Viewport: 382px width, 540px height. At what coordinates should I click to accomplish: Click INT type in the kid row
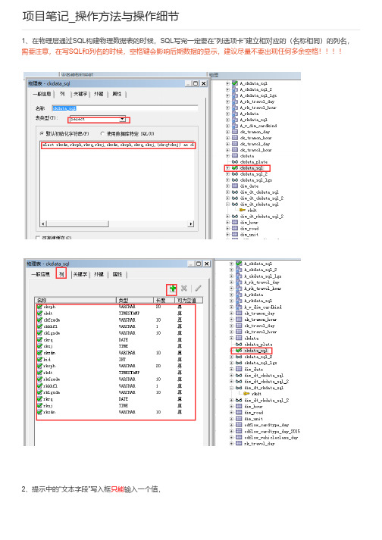[x=122, y=359]
